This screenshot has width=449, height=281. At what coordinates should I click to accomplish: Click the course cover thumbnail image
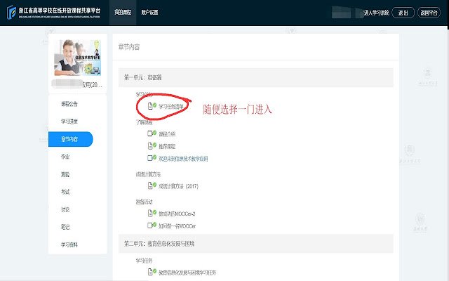pyautogui.click(x=78, y=58)
